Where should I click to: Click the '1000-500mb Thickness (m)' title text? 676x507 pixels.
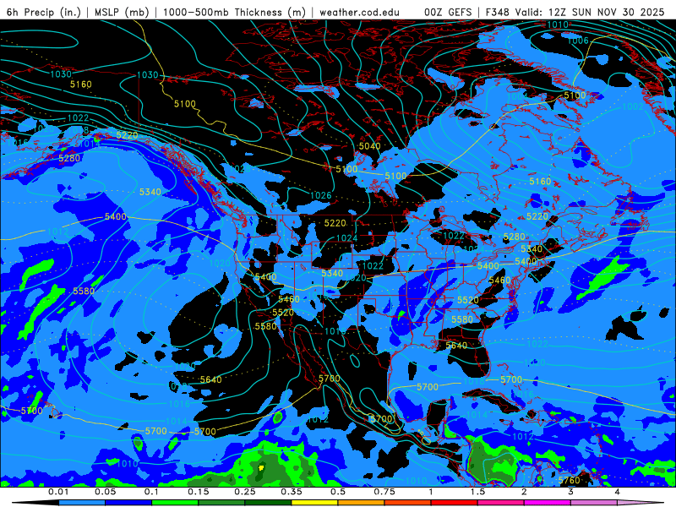[x=234, y=12]
